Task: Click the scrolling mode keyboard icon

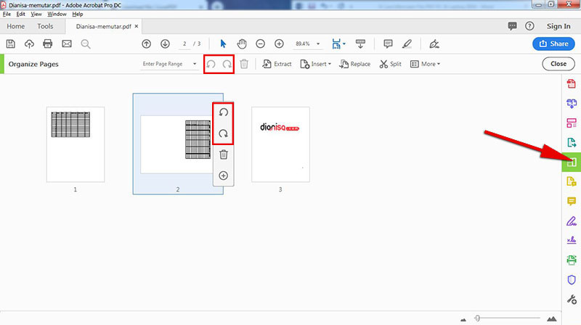Action: [360, 44]
